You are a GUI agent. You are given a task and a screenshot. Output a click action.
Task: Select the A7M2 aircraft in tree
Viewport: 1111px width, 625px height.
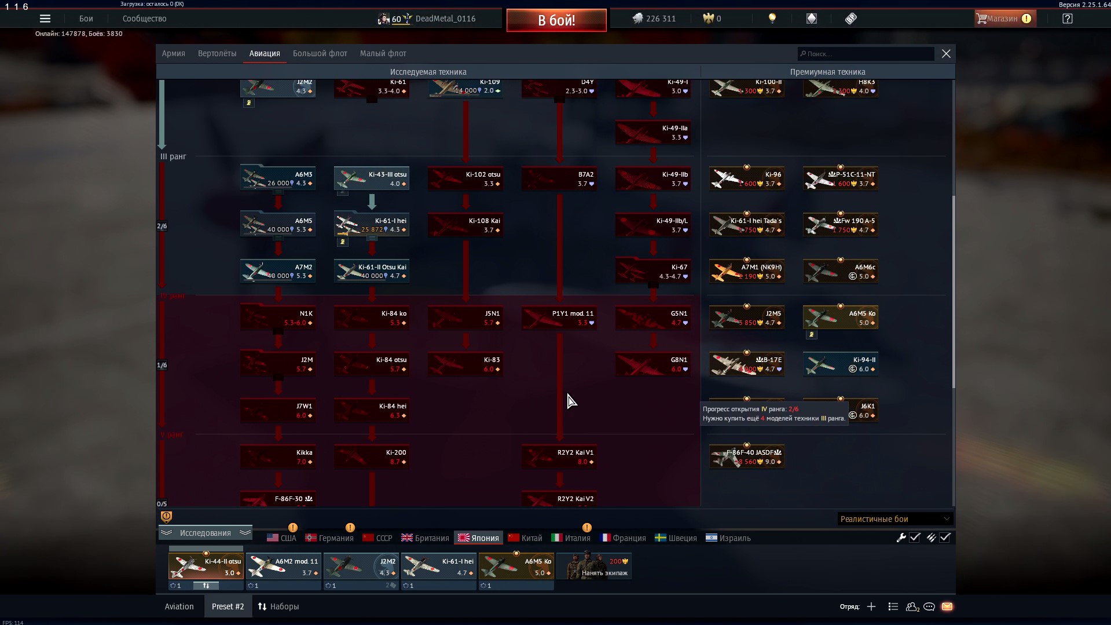(278, 271)
